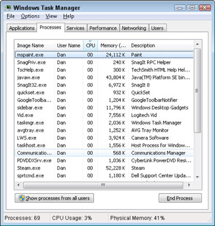Click the AVG Tray Monitor description
This screenshot has height=226, width=215.
pyautogui.click(x=150, y=130)
